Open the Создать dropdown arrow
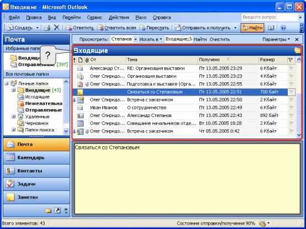Viewport: 306px width, 229px height. (37, 28)
